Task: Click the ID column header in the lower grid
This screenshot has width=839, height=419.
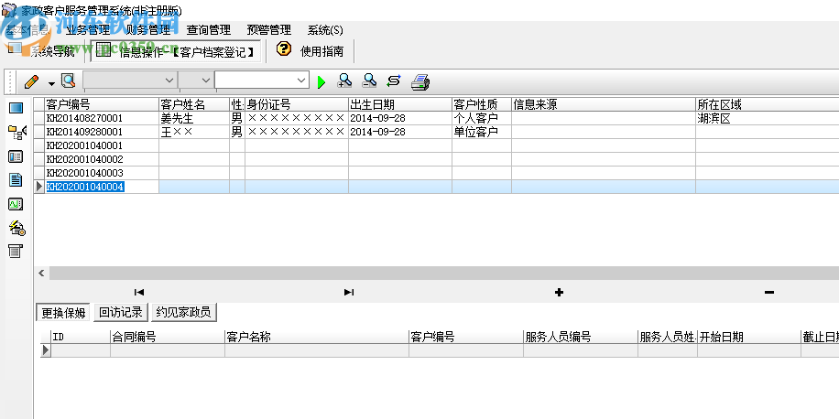Action: (81, 337)
